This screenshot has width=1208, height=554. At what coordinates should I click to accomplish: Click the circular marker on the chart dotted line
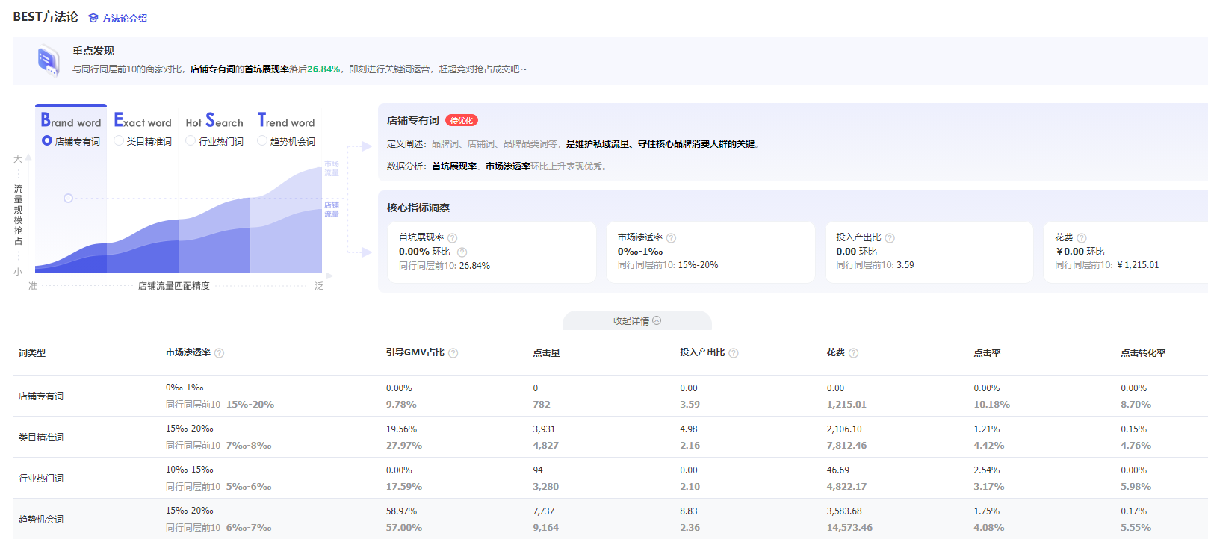[x=68, y=199]
